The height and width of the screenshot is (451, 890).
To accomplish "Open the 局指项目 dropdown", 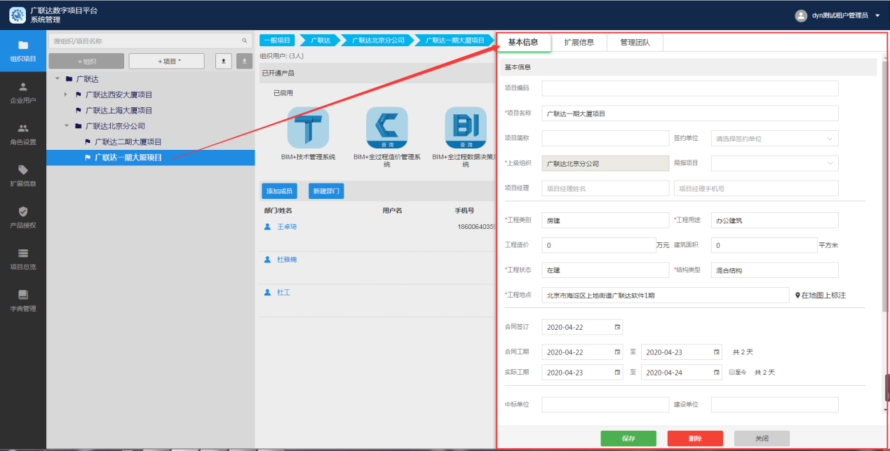I will tap(774, 163).
